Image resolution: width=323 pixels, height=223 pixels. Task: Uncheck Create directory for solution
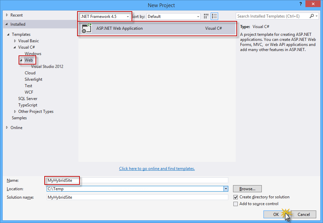(x=236, y=197)
